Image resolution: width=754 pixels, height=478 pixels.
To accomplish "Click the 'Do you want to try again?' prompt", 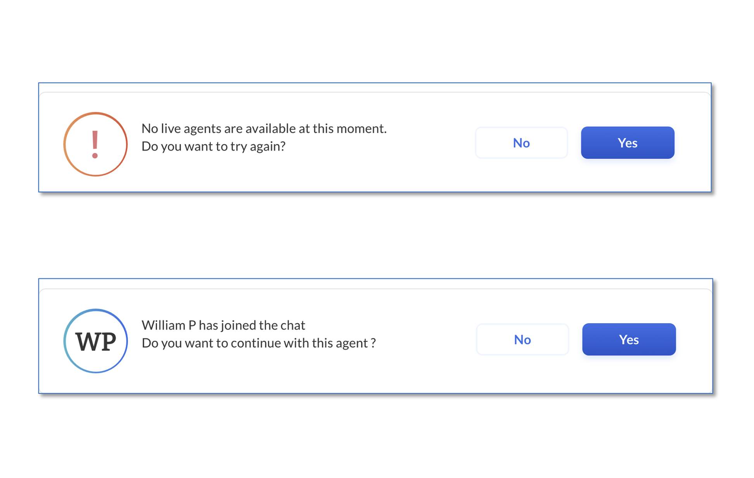I will point(214,146).
